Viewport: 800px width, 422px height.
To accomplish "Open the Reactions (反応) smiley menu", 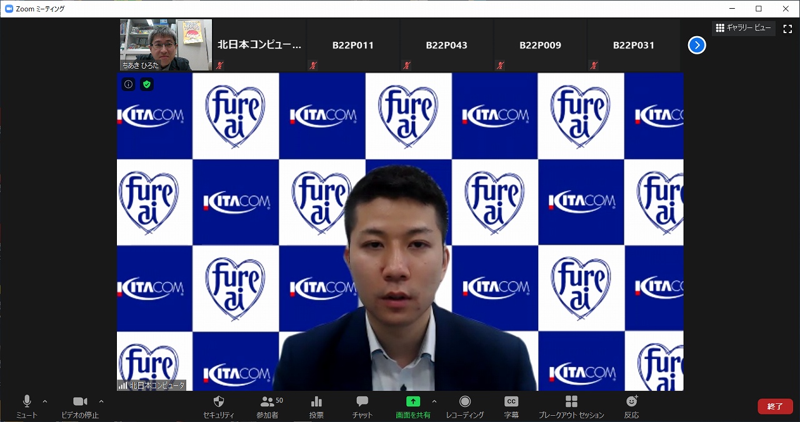I will pos(631,401).
